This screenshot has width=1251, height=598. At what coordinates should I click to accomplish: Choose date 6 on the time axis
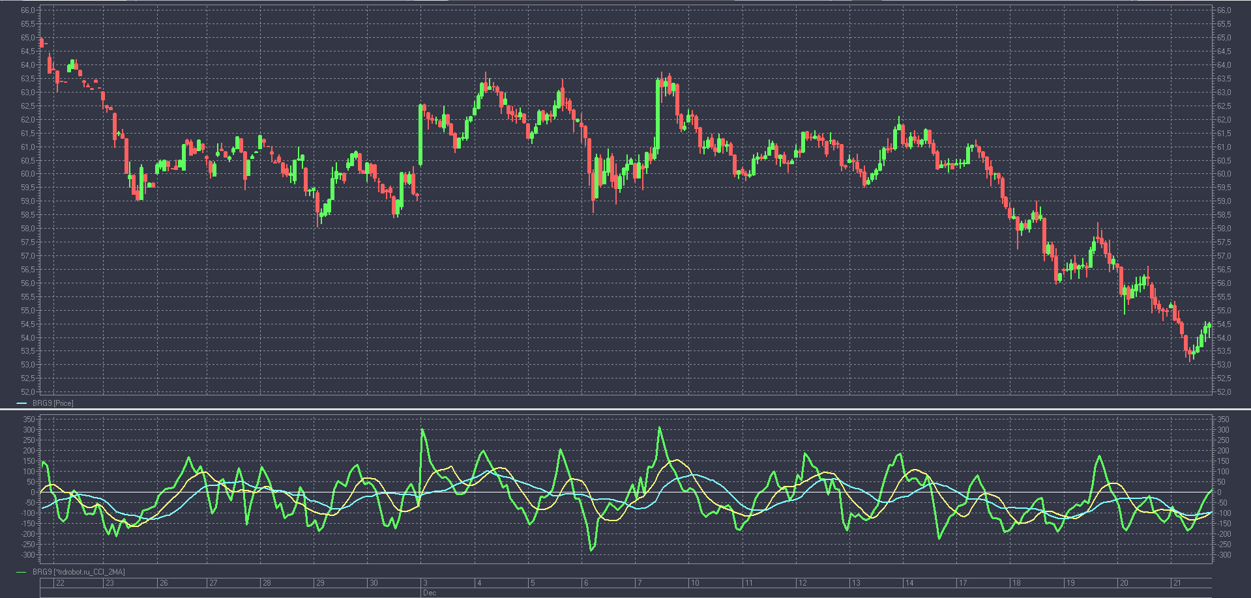(586, 583)
